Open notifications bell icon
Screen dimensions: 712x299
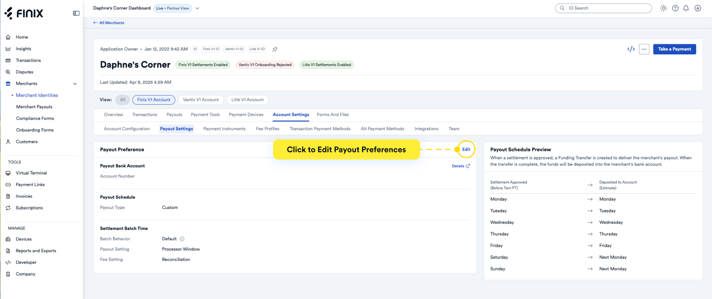pos(686,8)
